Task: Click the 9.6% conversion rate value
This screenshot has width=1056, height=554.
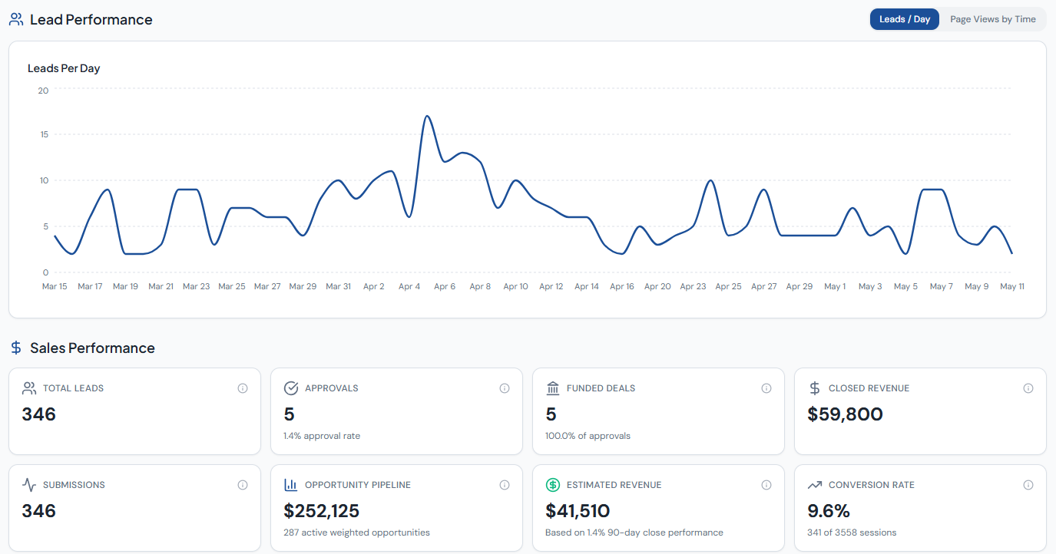Action: point(829,511)
